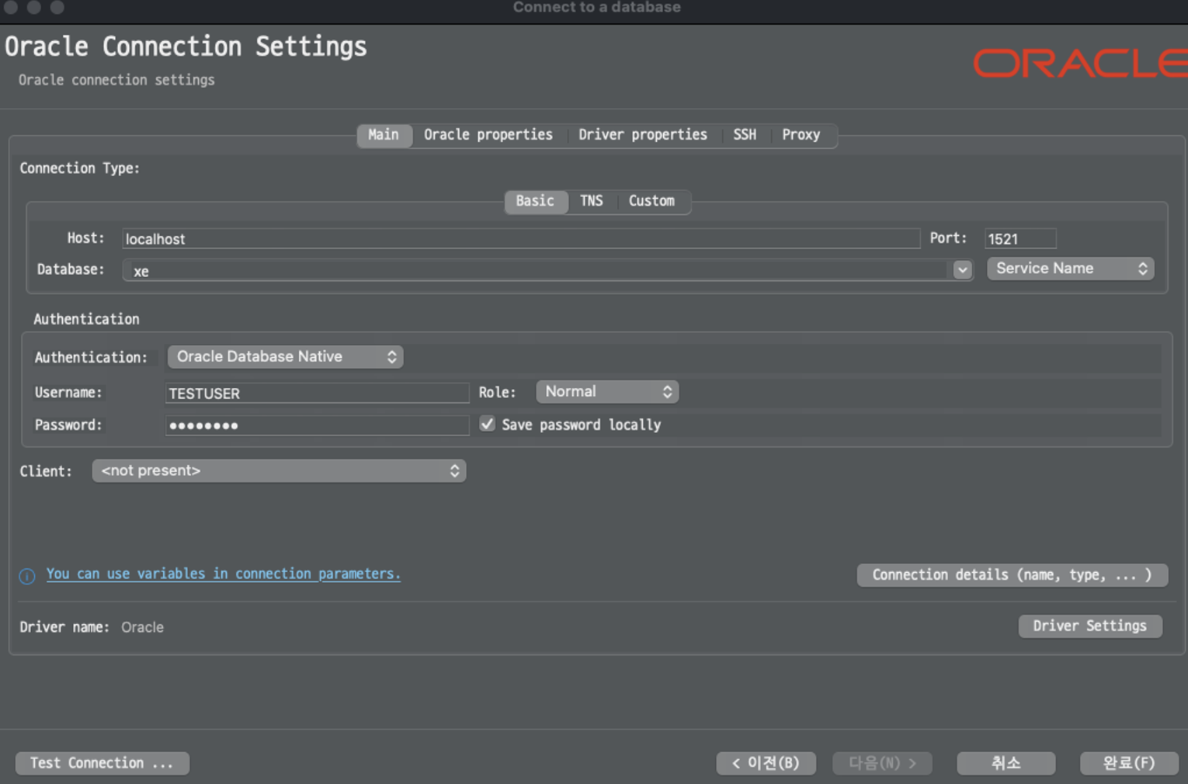Click the info icon beside variables link
Screen dimensions: 1188x784
point(27,576)
